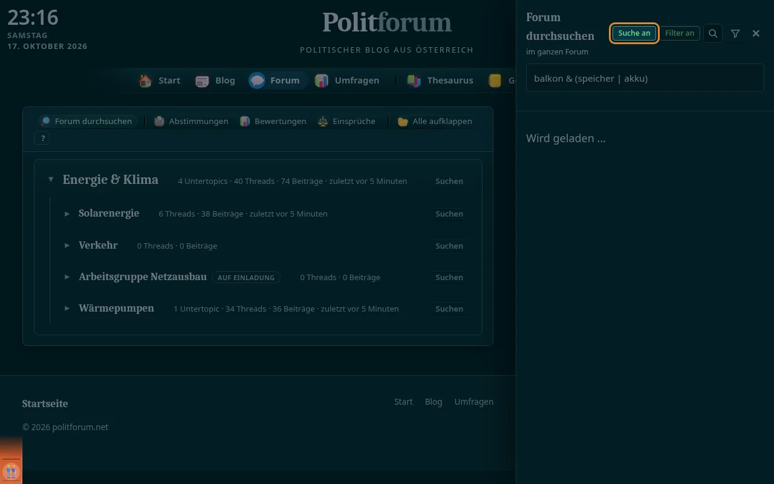Click the 'AUF EINLADUNG' badge
Viewport: 774px width, 484px height.
pyautogui.click(x=246, y=278)
